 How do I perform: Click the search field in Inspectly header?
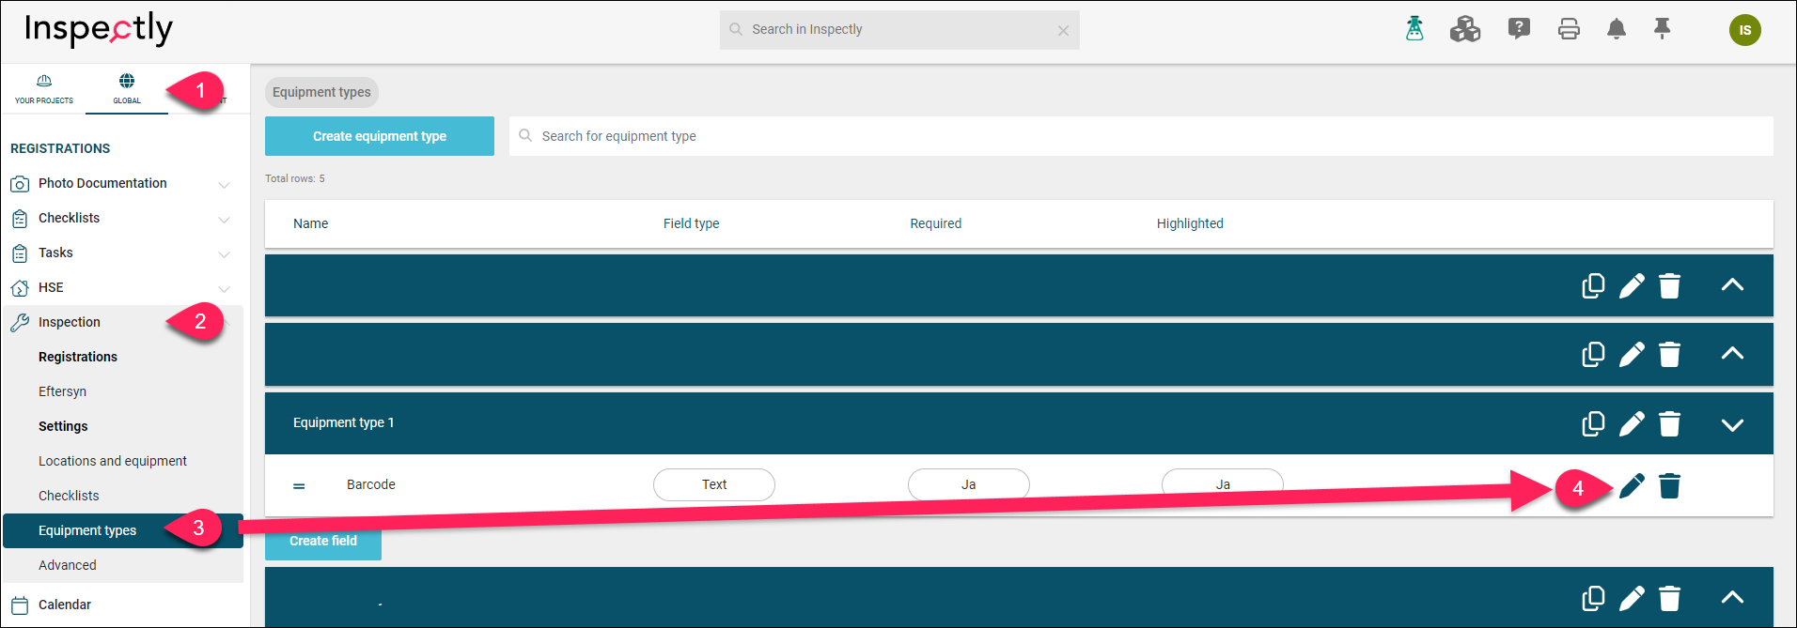899,30
